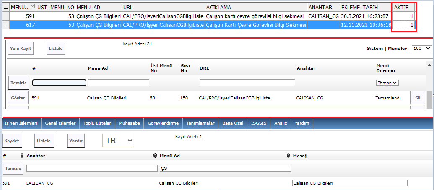Sort by Mesaj using its sort arrows
The height and width of the screenshot is (190, 434).
pyautogui.click(x=289, y=156)
